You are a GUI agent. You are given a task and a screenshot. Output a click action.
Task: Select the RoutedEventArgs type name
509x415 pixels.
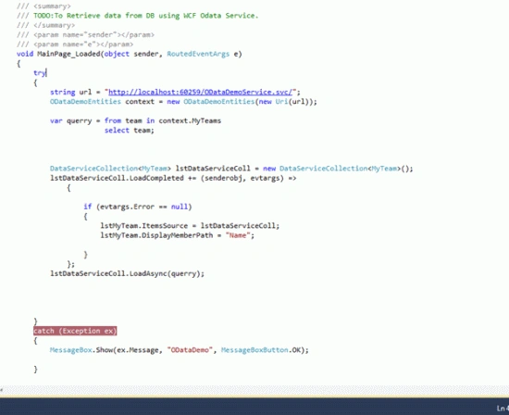198,54
